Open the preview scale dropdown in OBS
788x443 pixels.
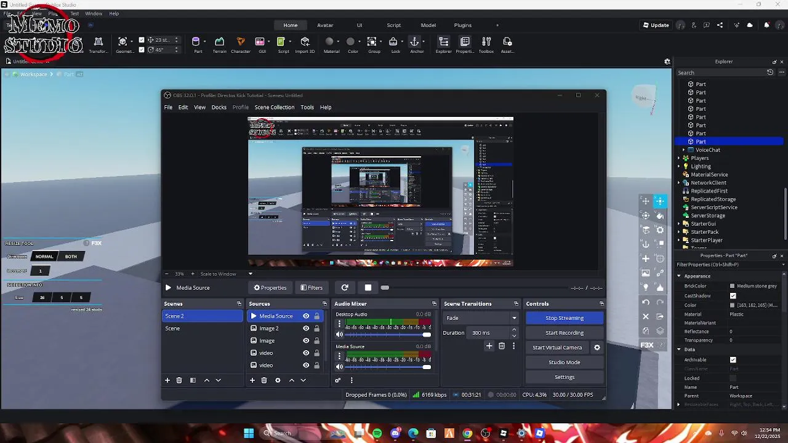pyautogui.click(x=250, y=274)
